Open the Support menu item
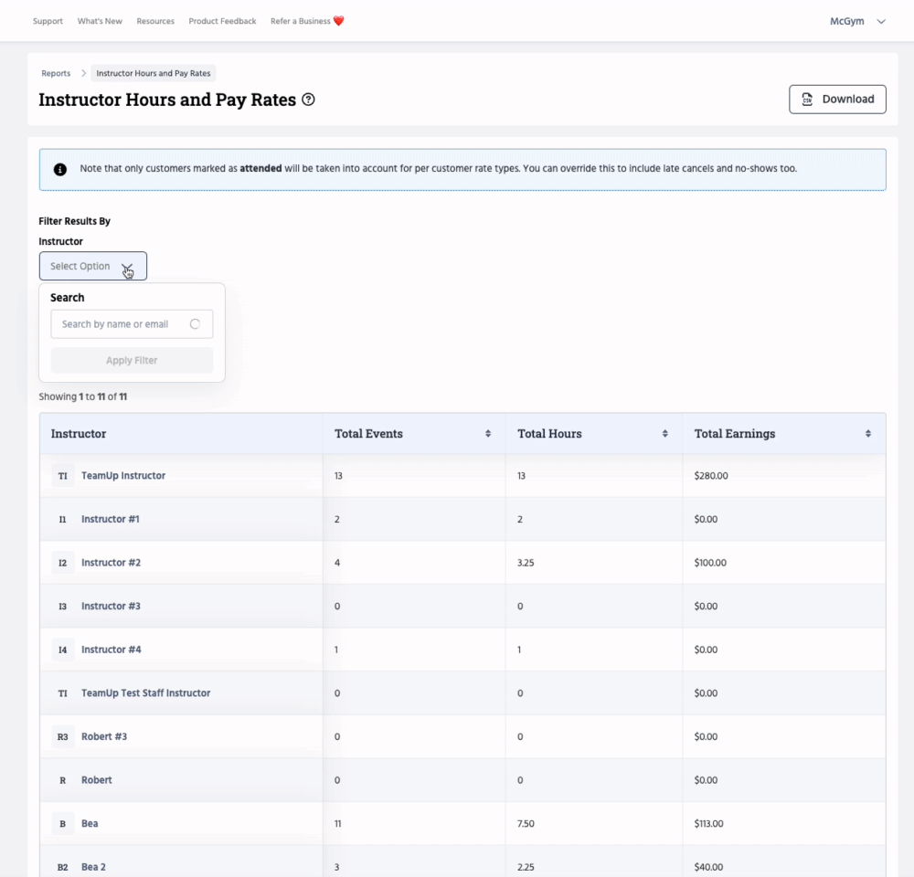Screen dimensions: 914x877 (48, 20)
